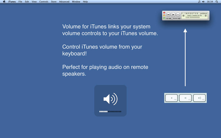Click the large speaker volume overlay icon
The height and width of the screenshot is (138, 221).
point(110,99)
